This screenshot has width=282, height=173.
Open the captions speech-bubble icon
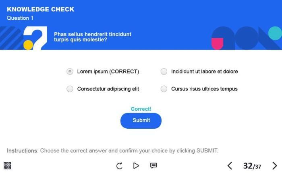click(153, 166)
